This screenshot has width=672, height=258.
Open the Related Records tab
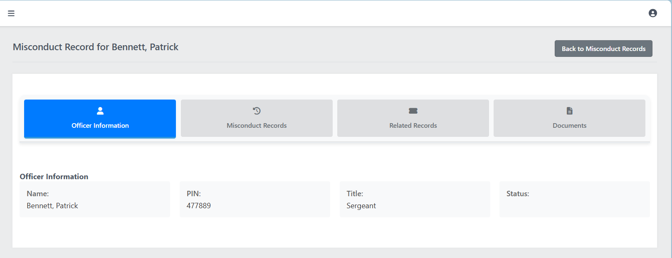click(x=413, y=118)
